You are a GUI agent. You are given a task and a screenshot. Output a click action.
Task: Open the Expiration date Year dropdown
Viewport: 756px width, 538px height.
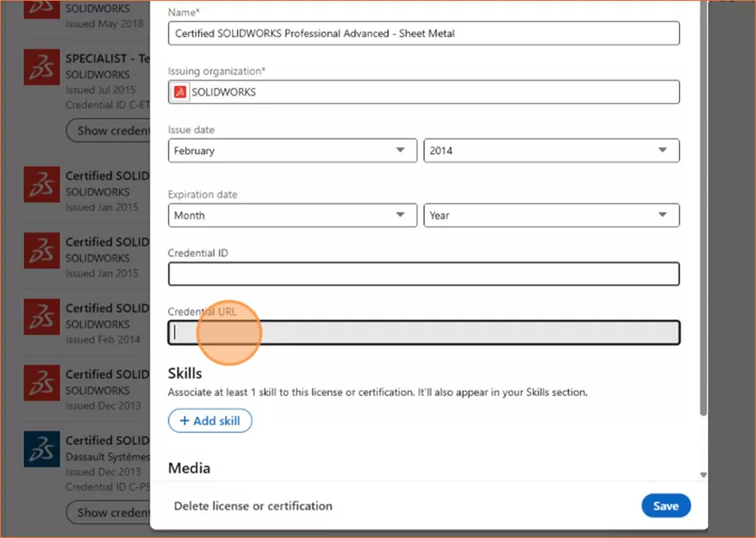[552, 216]
